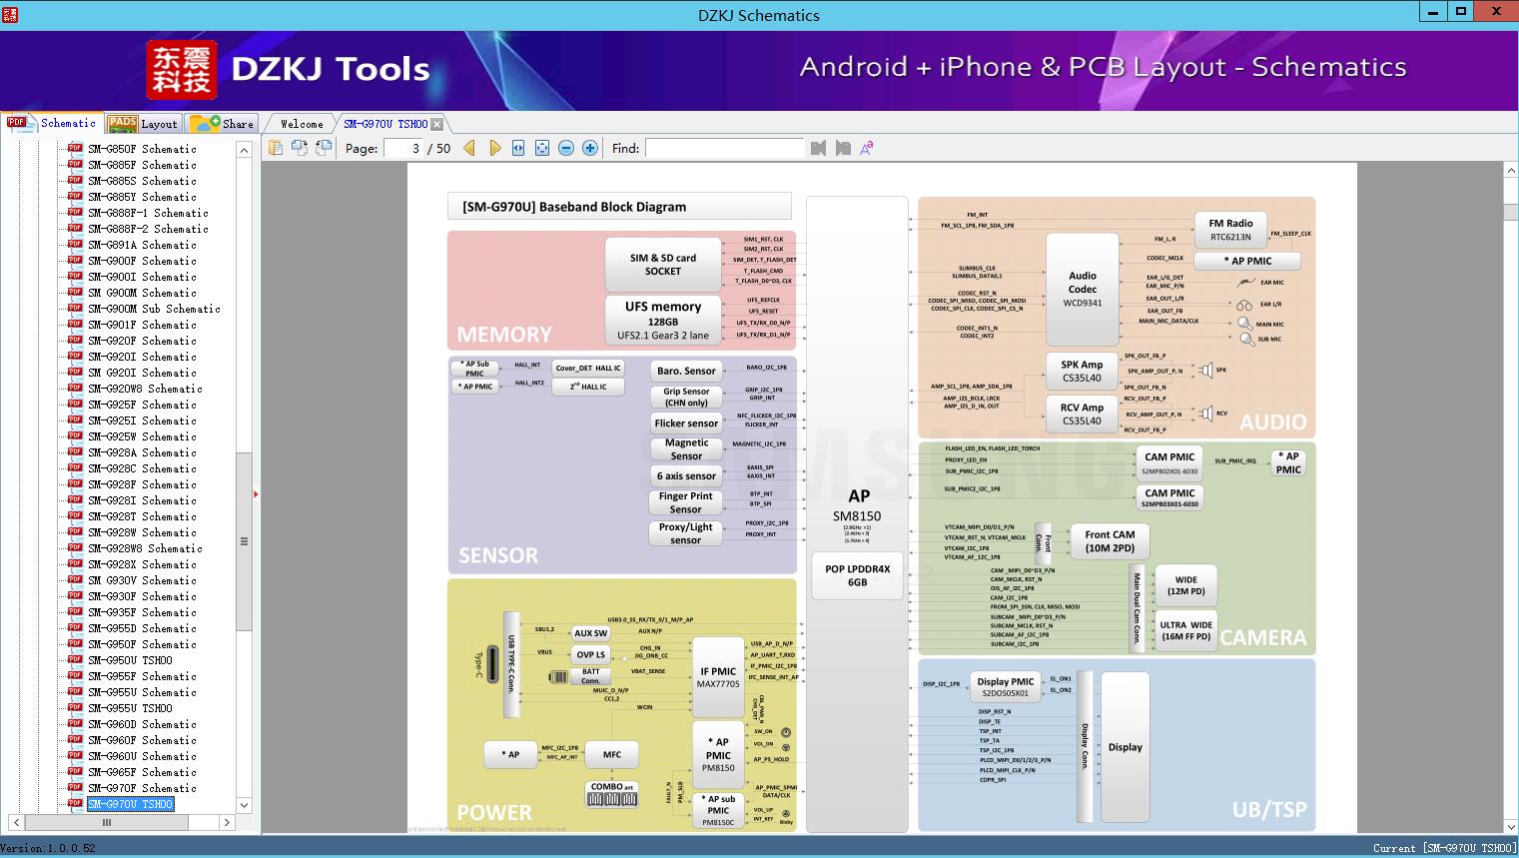Click FM Radio RTC6213N block
The image size is (1519, 858).
(1230, 229)
